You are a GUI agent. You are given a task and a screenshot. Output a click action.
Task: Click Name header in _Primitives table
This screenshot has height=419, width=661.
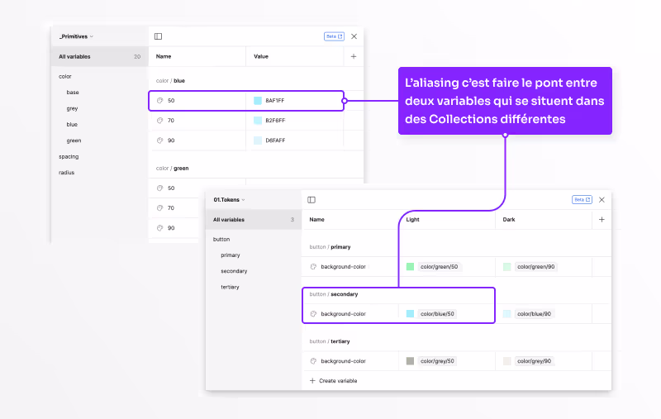click(x=164, y=56)
